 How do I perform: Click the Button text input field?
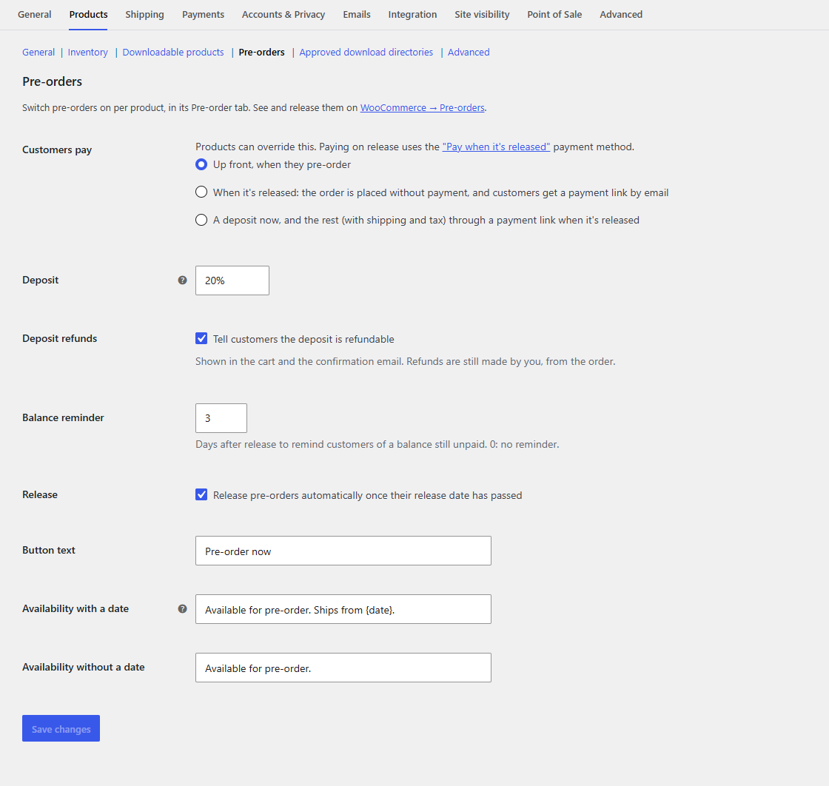tap(343, 551)
